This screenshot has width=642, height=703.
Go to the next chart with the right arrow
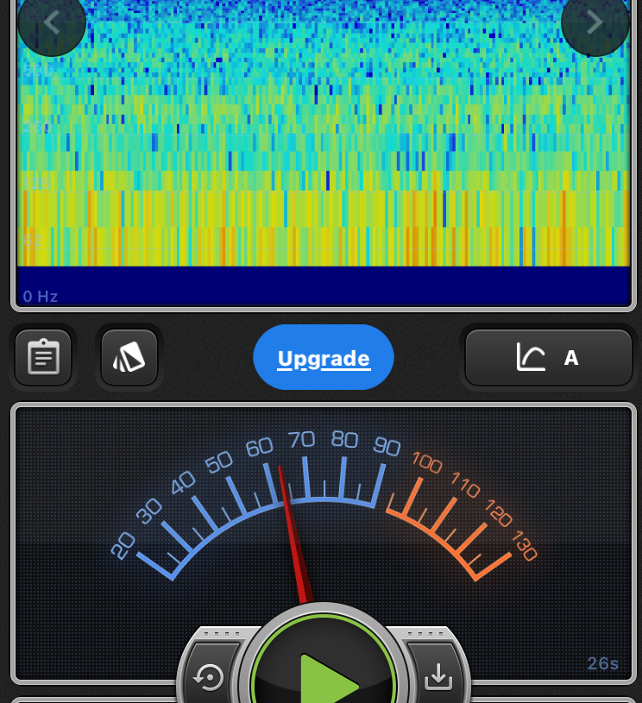(595, 22)
